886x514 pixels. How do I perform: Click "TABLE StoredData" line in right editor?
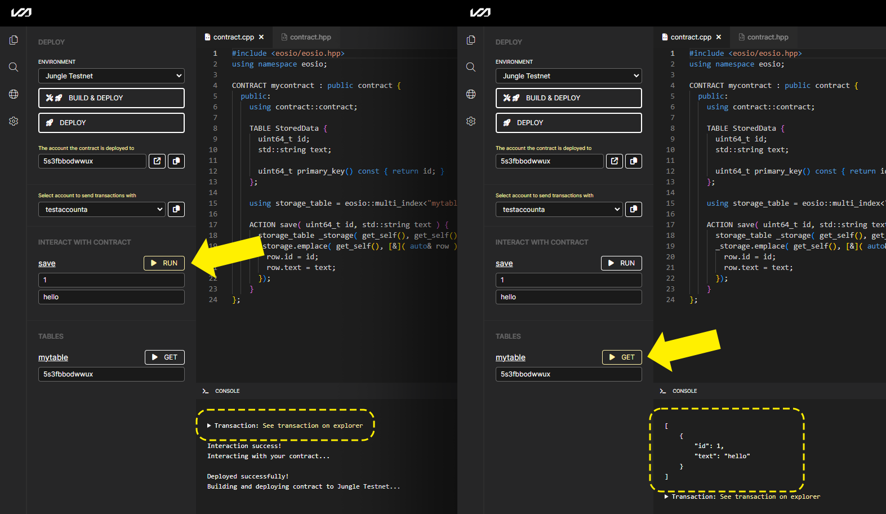pyautogui.click(x=746, y=128)
